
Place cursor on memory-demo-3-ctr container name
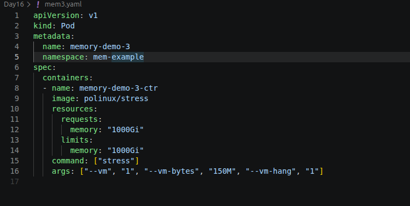(119, 88)
